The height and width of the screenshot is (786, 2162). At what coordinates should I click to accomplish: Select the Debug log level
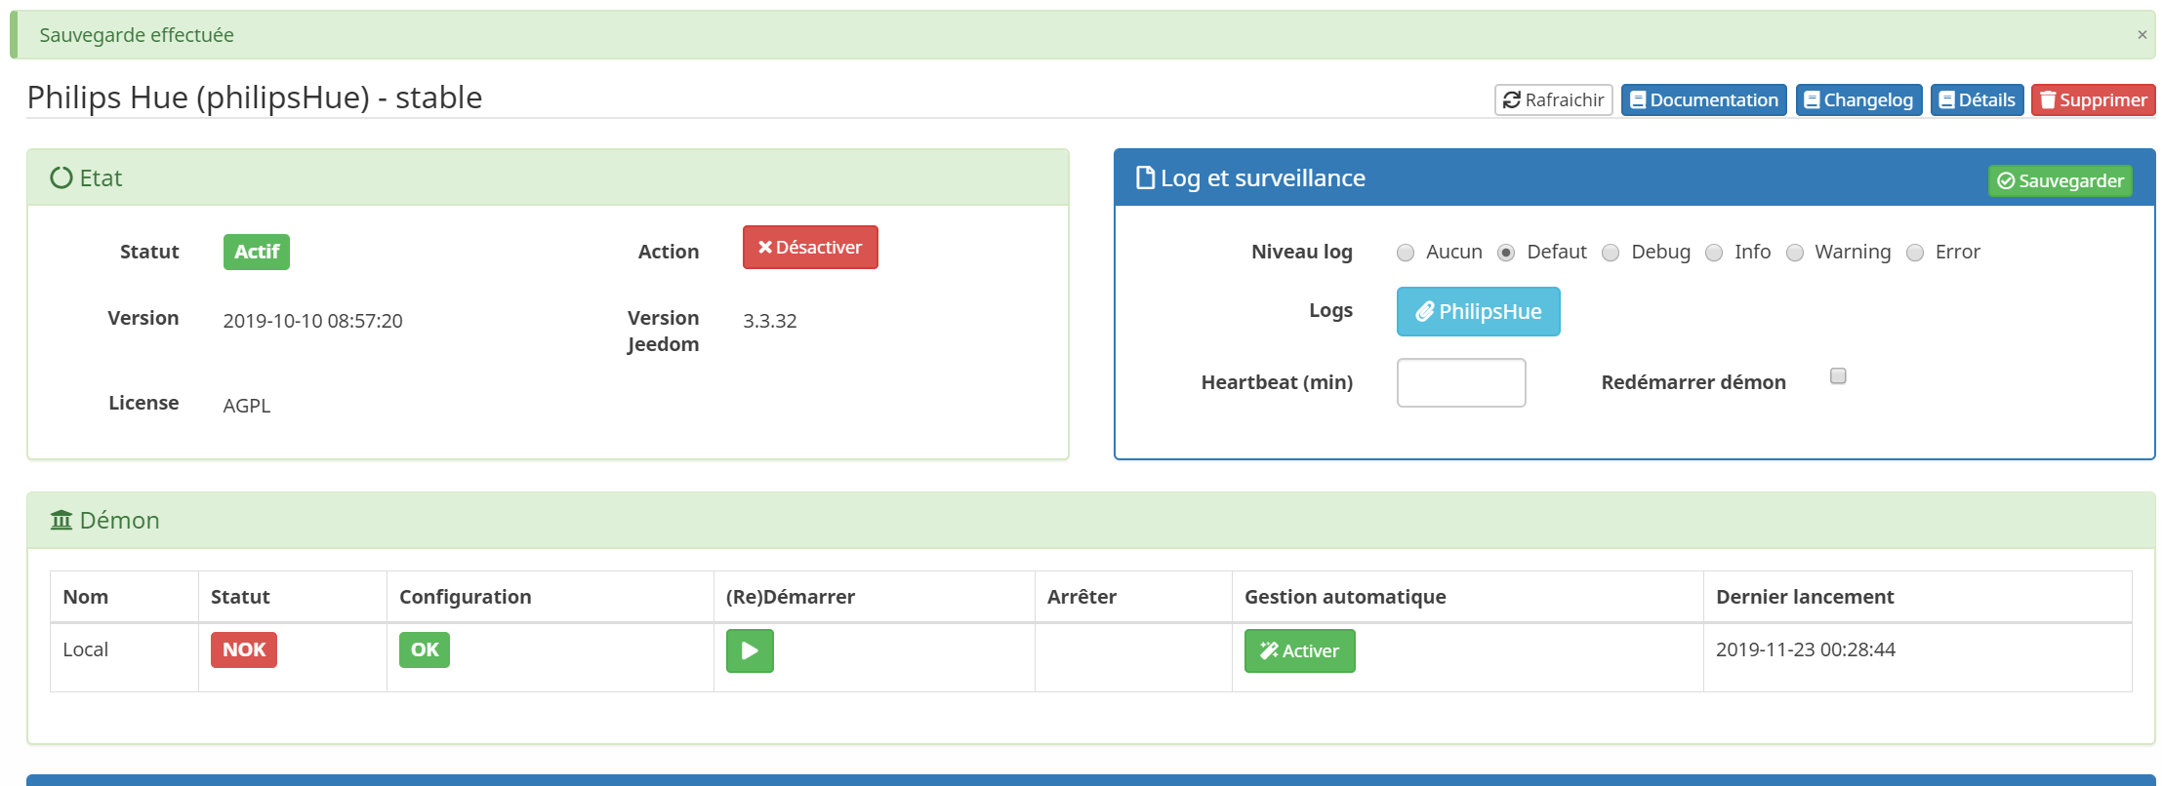1611,253
